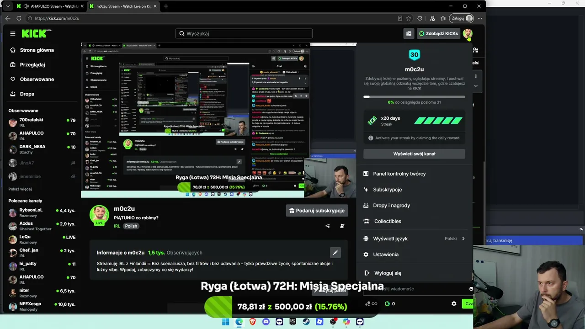Click the level progress bar

[x=414, y=97]
